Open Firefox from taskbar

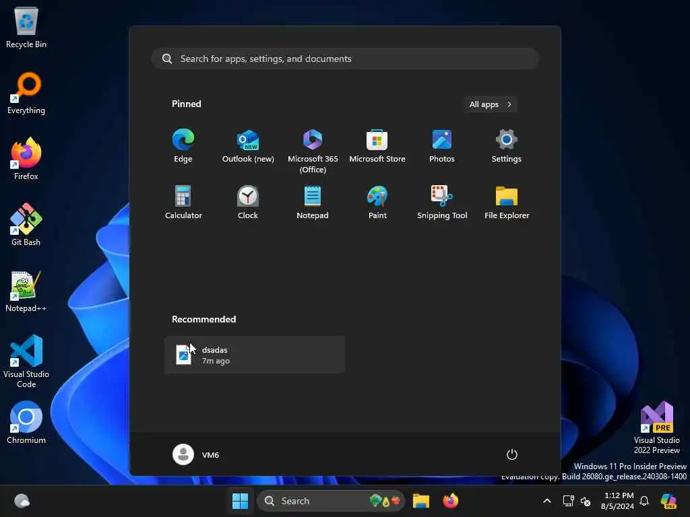451,501
